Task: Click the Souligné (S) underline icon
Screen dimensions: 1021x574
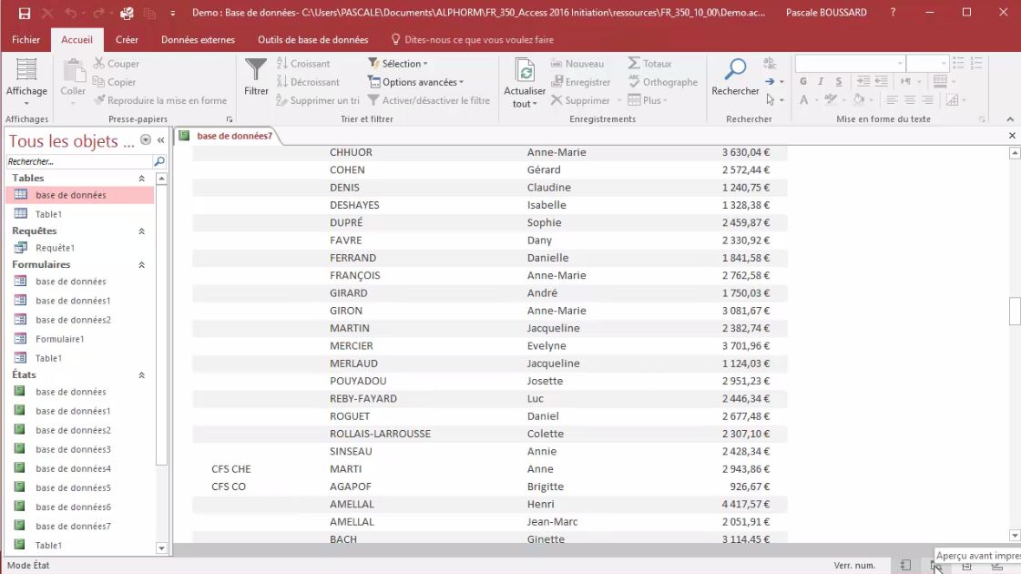Action: coord(839,81)
